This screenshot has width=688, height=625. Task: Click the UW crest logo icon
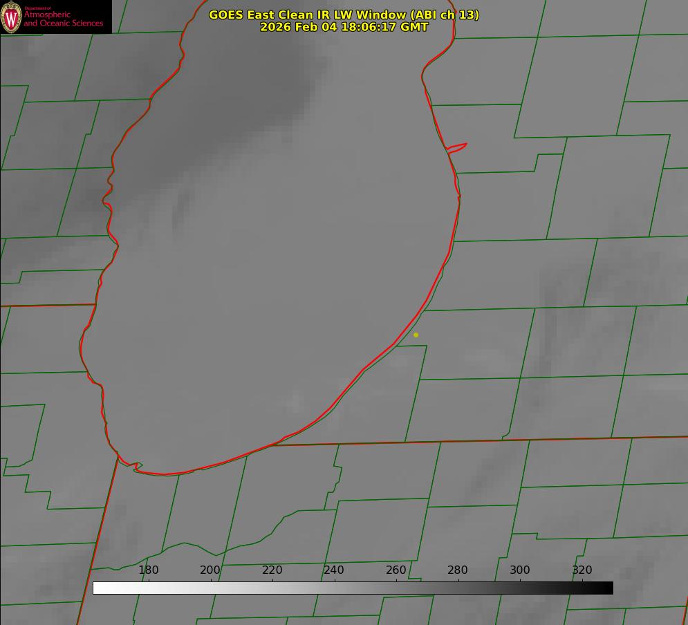11,17
